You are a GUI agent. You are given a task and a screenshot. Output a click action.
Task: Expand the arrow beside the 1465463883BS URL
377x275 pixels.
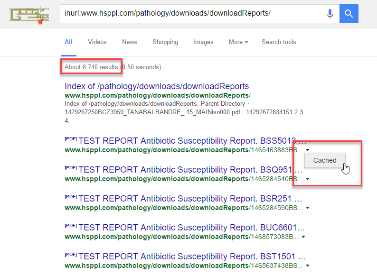308,150
